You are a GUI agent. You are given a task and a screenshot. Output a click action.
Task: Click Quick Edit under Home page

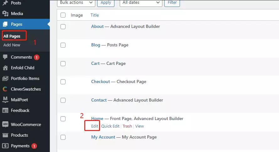point(110,126)
